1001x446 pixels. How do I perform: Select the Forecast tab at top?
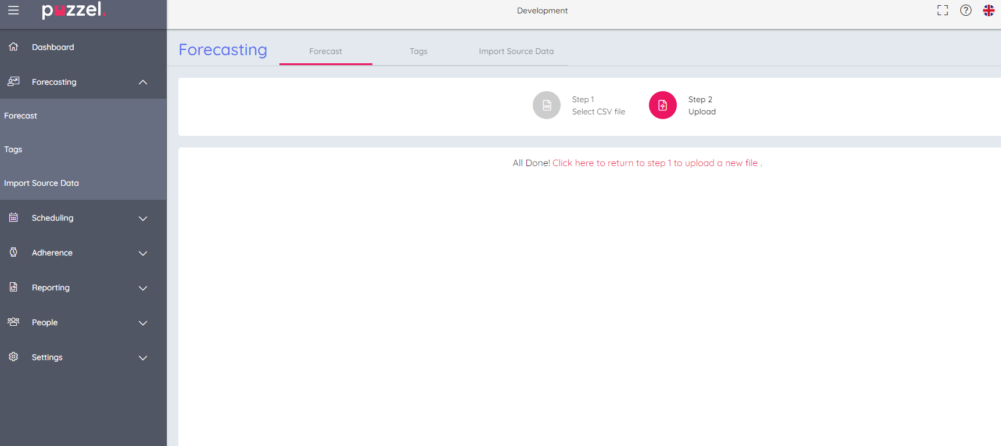[x=325, y=51]
